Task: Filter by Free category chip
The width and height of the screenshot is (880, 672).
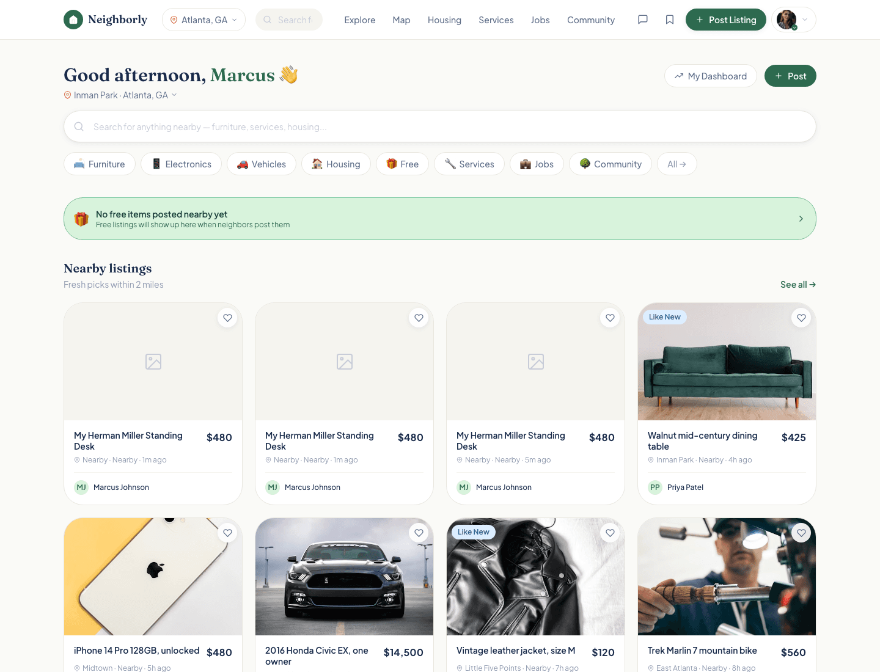Action: (x=402, y=164)
